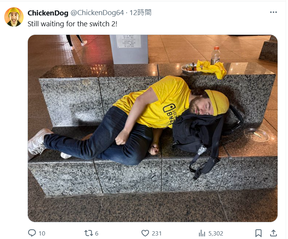This screenshot has height=239, width=288.
Task: Open the @ChickenDog64 handle link
Action: pos(97,13)
